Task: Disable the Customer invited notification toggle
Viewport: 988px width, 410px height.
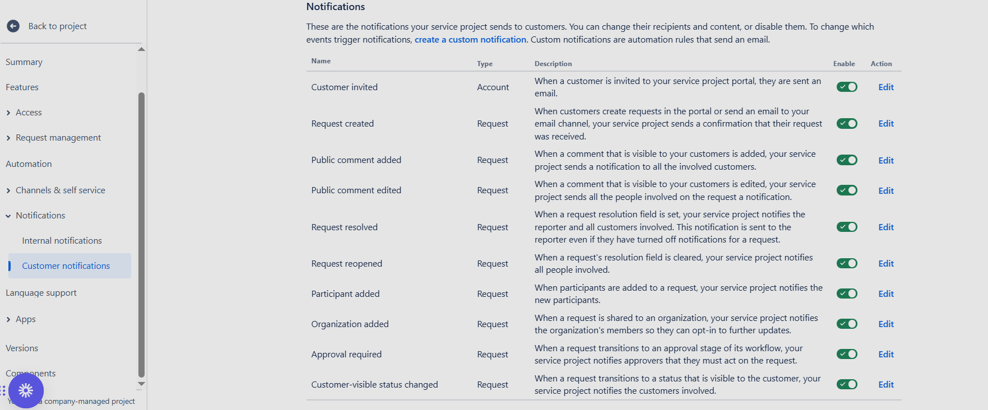Action: point(846,87)
